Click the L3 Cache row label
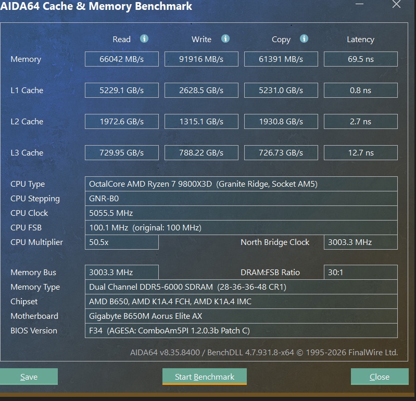The width and height of the screenshot is (416, 401). pyautogui.click(x=27, y=153)
